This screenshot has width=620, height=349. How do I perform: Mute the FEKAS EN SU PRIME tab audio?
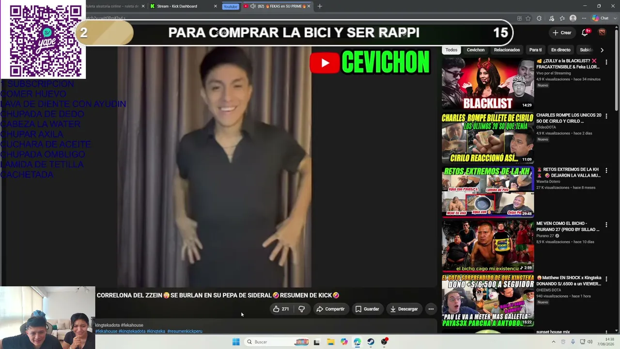click(x=253, y=6)
